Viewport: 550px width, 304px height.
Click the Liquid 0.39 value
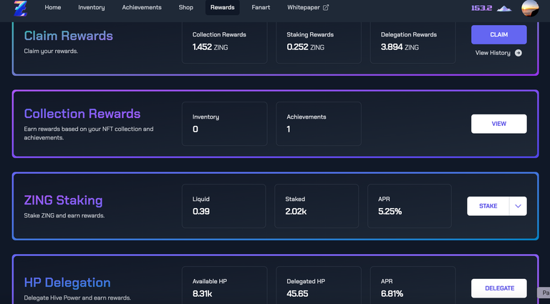click(201, 212)
